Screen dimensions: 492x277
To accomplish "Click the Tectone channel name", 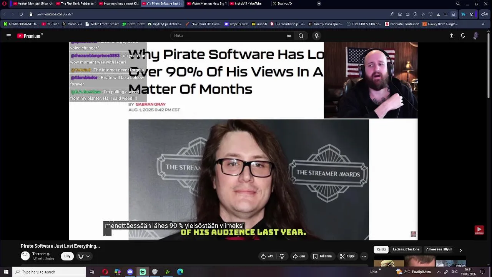I will (39, 254).
